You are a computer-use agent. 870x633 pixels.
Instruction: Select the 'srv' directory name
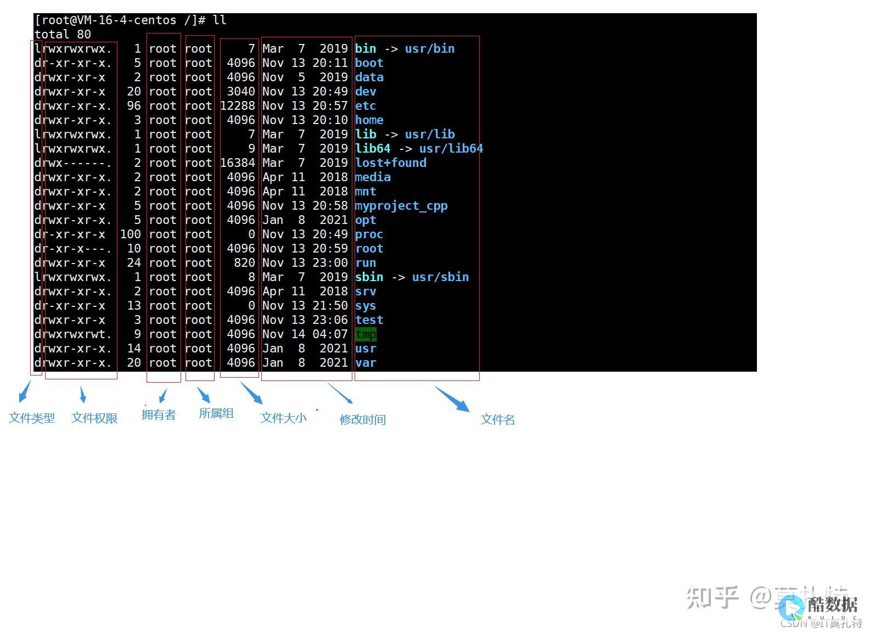coord(366,292)
